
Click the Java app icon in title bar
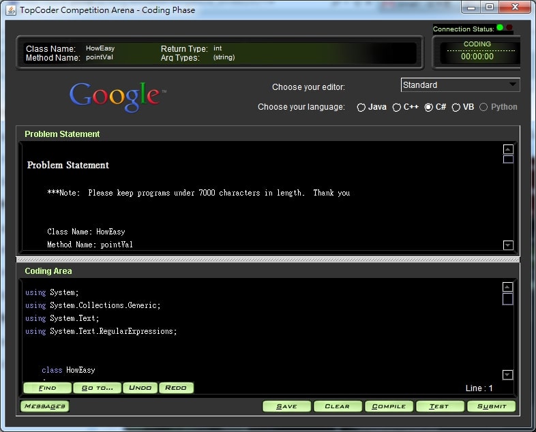click(x=11, y=10)
